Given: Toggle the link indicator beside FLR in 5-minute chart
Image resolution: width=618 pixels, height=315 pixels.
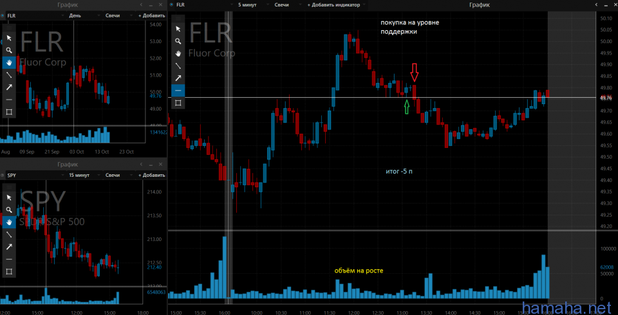Looking at the screenshot, I should point(171,5).
